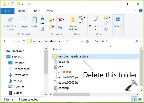Switch to Large icons view in status bar
Screen dimensions: 144x103
tap(140, 99)
